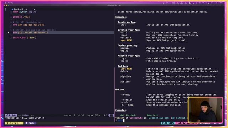The image size is (228, 128).
Task: Click the 'deploy' command entry
Action: pyautogui.click(x=124, y=50)
